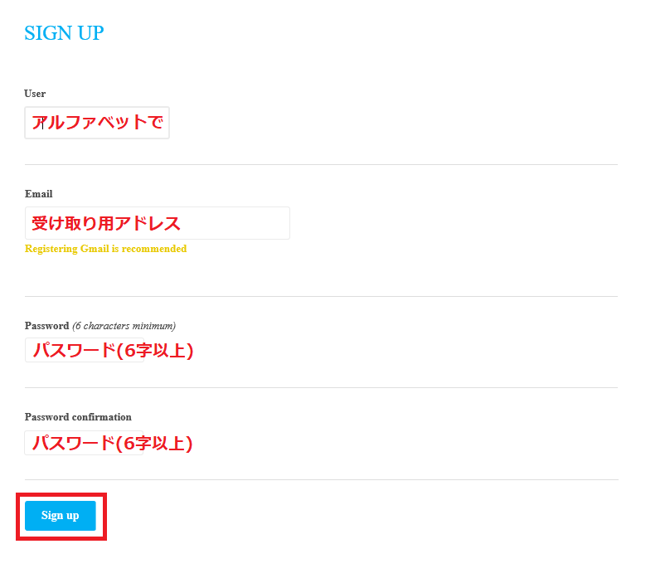Click the red 受け取り用アドレス annotation
670x578 pixels.
pos(106,223)
